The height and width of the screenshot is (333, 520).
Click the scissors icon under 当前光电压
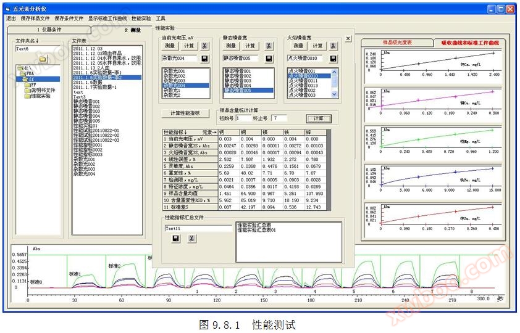(205, 46)
